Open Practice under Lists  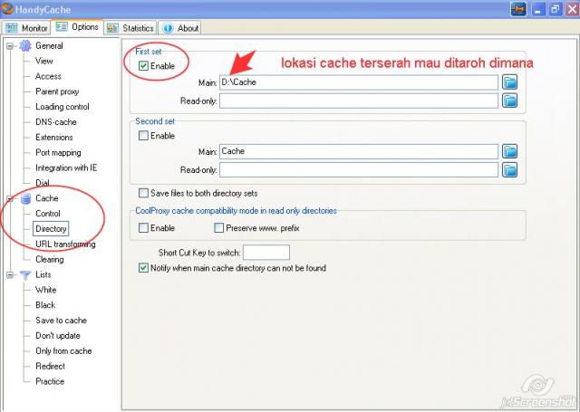coord(50,382)
